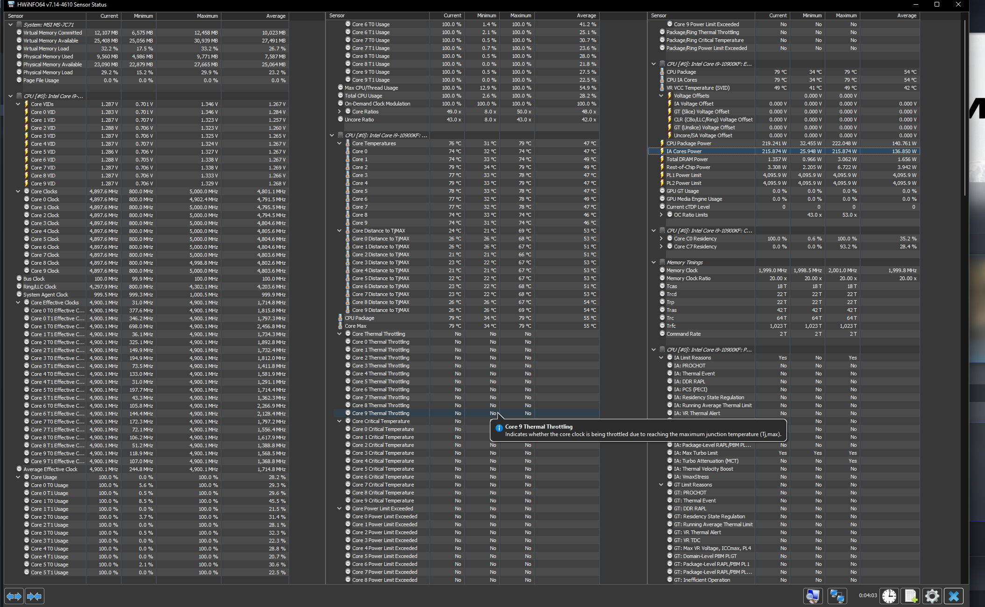Collapse the Core VIDs group
This screenshot has height=607, width=985.
click(x=18, y=104)
